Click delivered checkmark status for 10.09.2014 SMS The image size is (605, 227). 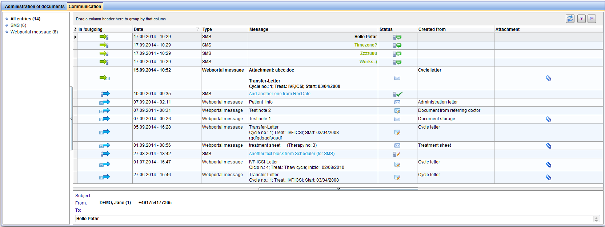[397, 94]
